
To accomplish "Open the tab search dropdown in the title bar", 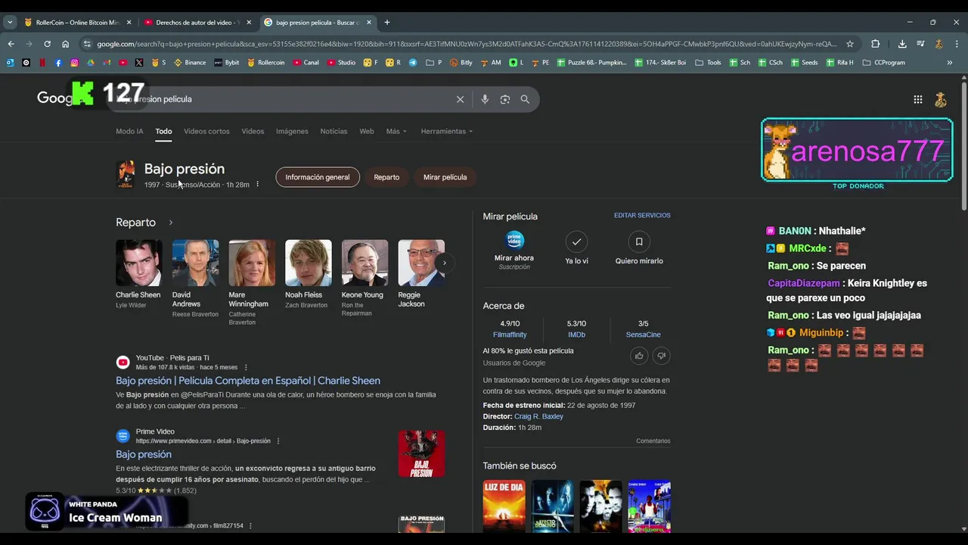I will point(10,22).
